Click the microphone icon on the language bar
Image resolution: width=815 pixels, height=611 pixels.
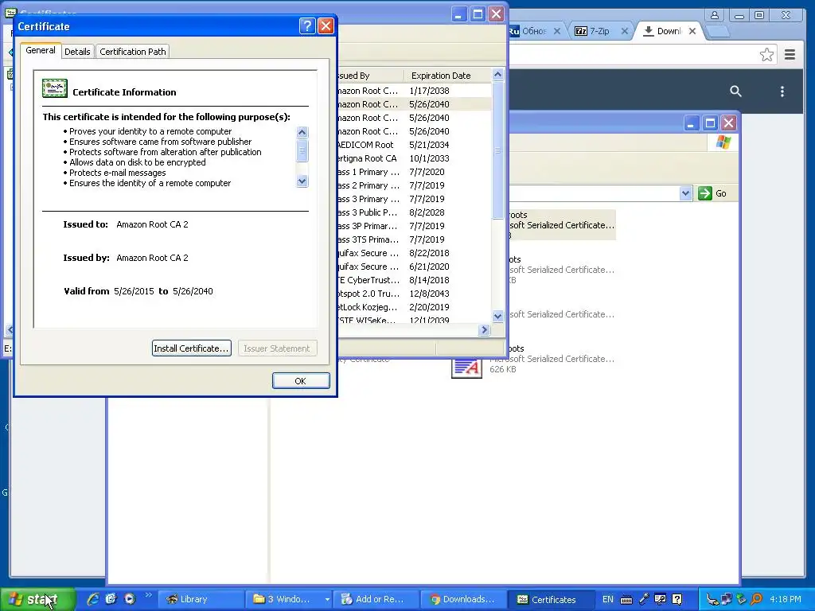(643, 599)
